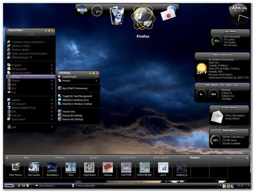The image size is (254, 192).
Task: Click the Internet Explorer browser entry icon
Action: tap(9, 54)
